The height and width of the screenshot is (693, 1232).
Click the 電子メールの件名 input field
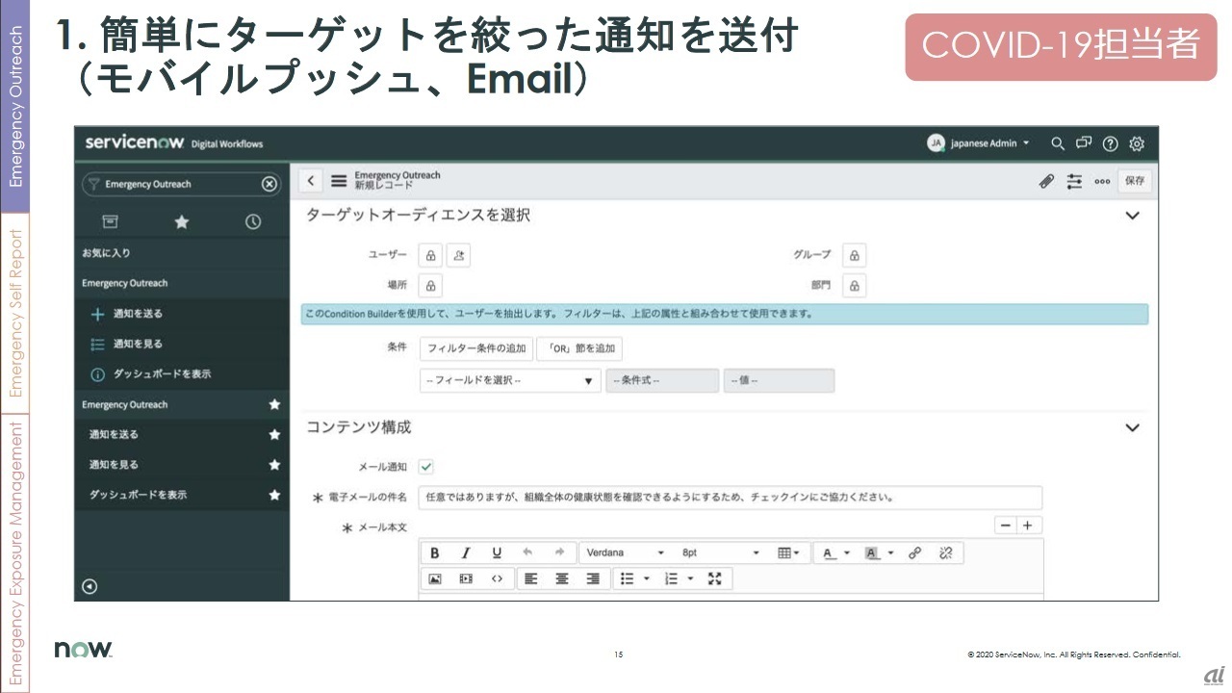pyautogui.click(x=731, y=498)
